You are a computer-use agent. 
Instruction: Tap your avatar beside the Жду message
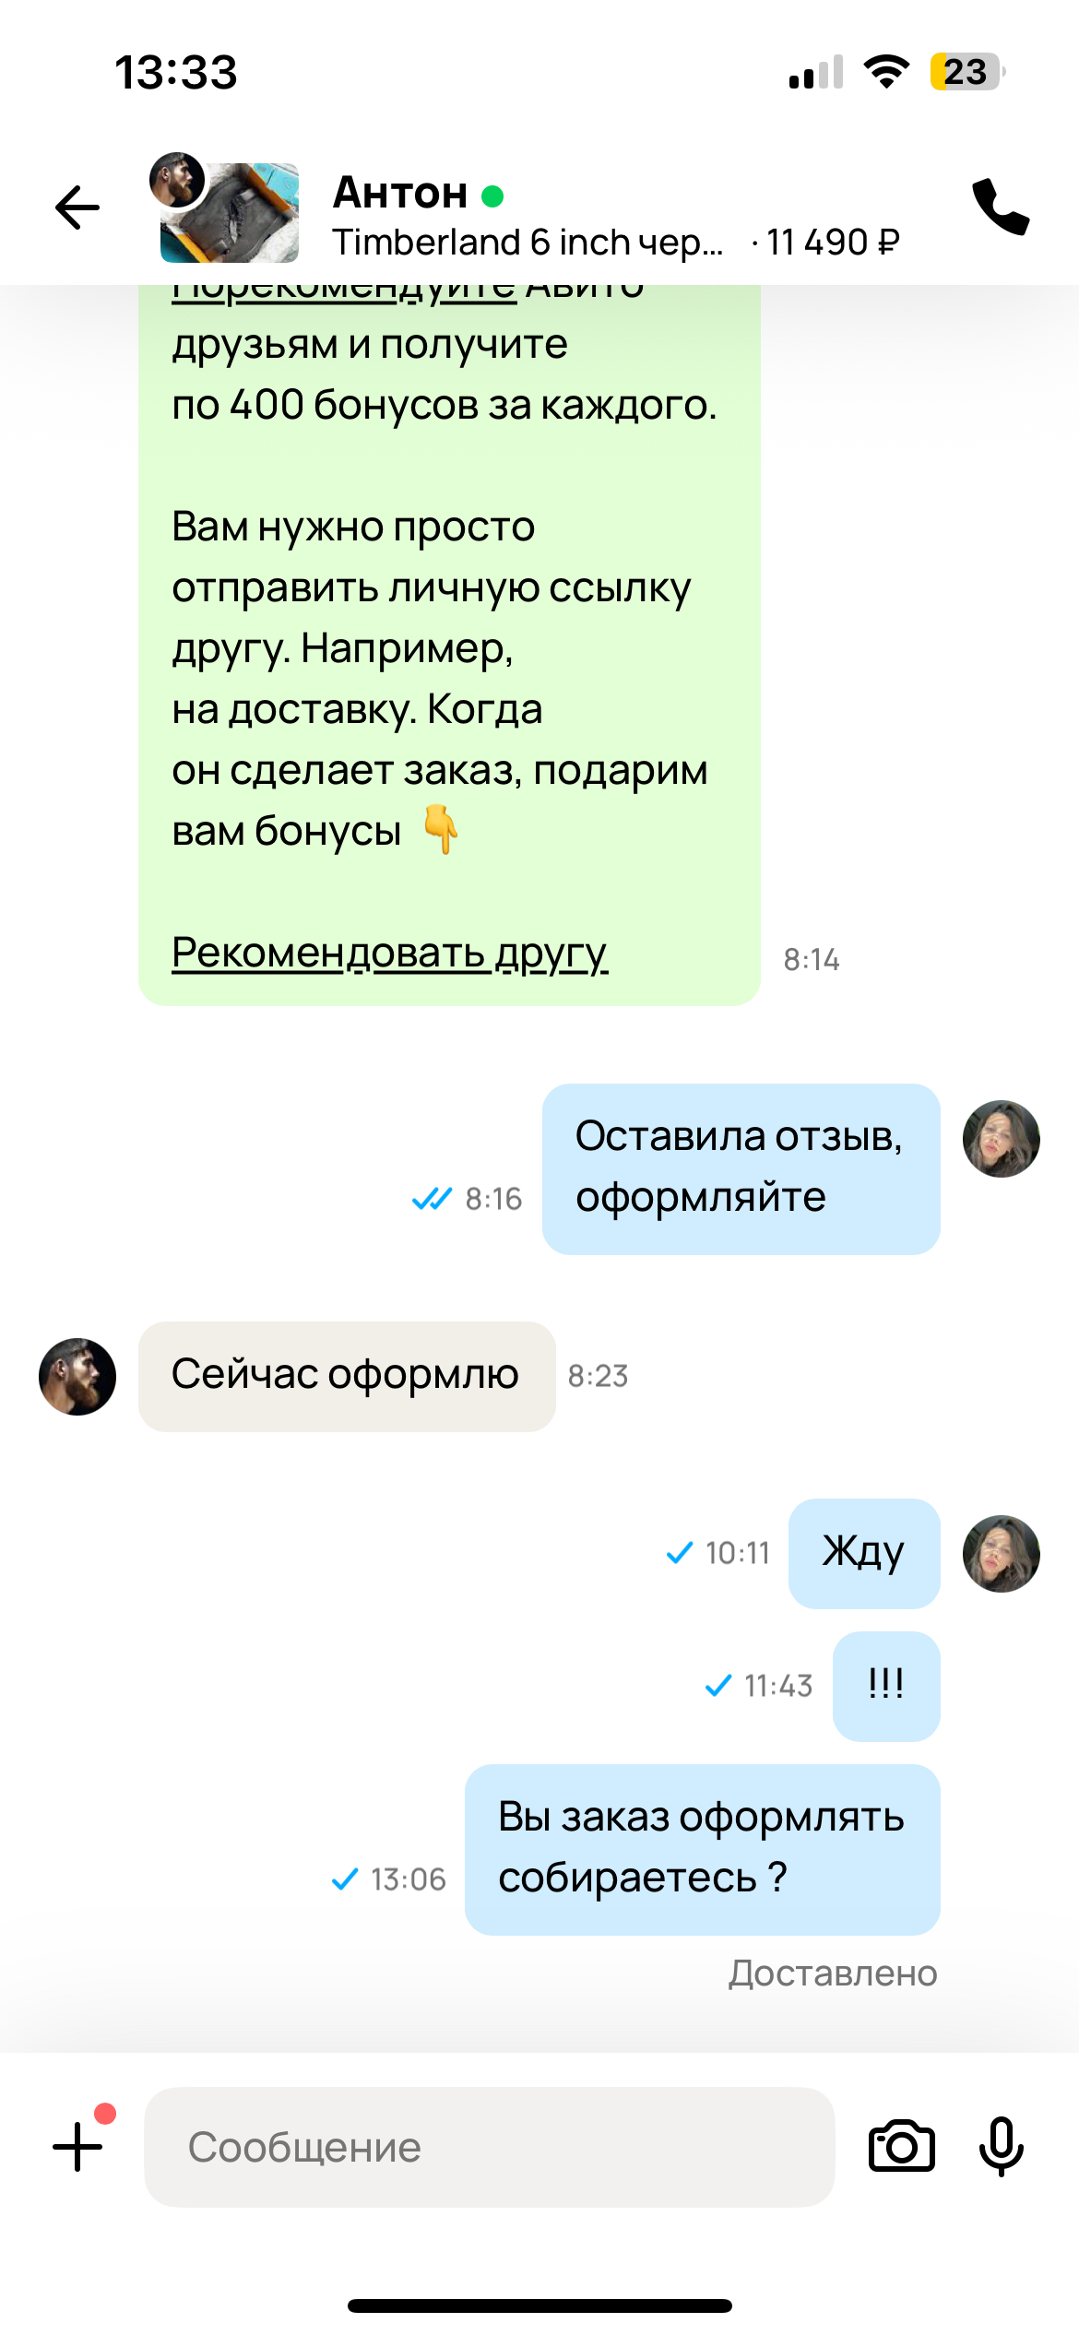(1001, 1553)
